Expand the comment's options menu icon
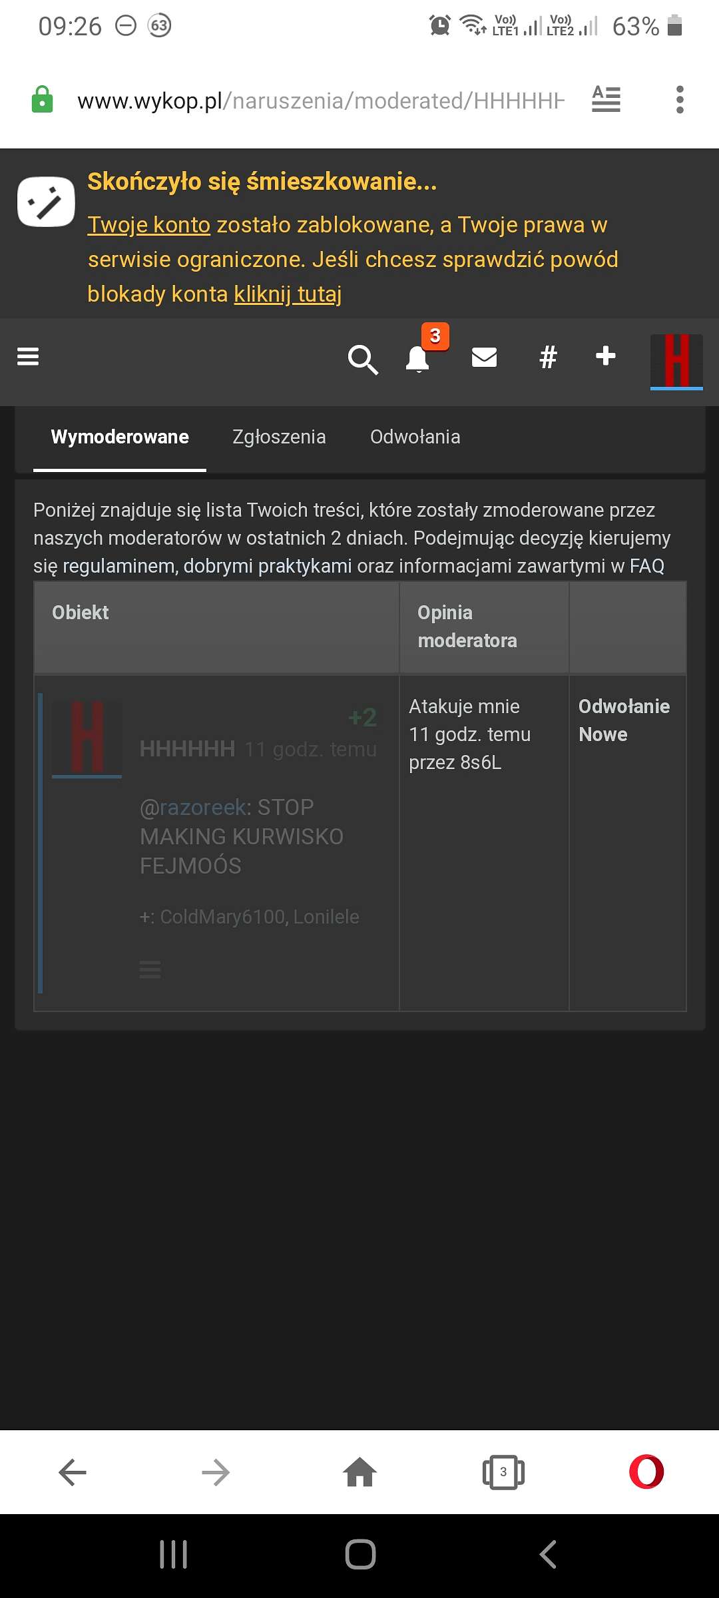 (x=150, y=969)
